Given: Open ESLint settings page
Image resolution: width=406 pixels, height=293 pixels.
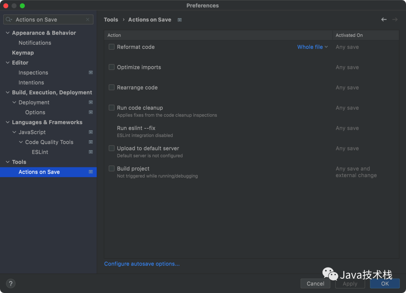Looking at the screenshot, I should click(x=40, y=152).
